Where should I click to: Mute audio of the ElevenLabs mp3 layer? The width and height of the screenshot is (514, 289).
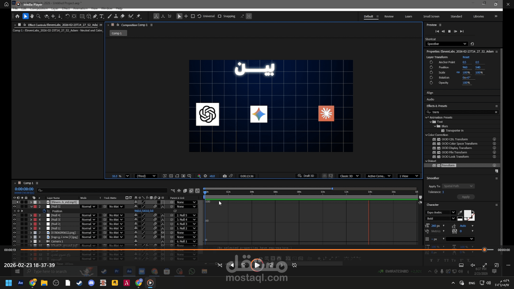18,202
